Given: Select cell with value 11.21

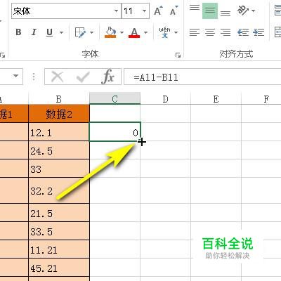Looking at the screenshot, I should click(59, 249).
